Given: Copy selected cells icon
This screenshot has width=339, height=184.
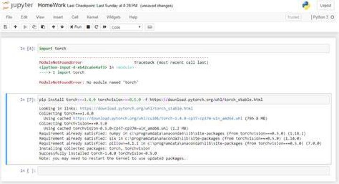Looking at the screenshot, I should tap(34, 27).
